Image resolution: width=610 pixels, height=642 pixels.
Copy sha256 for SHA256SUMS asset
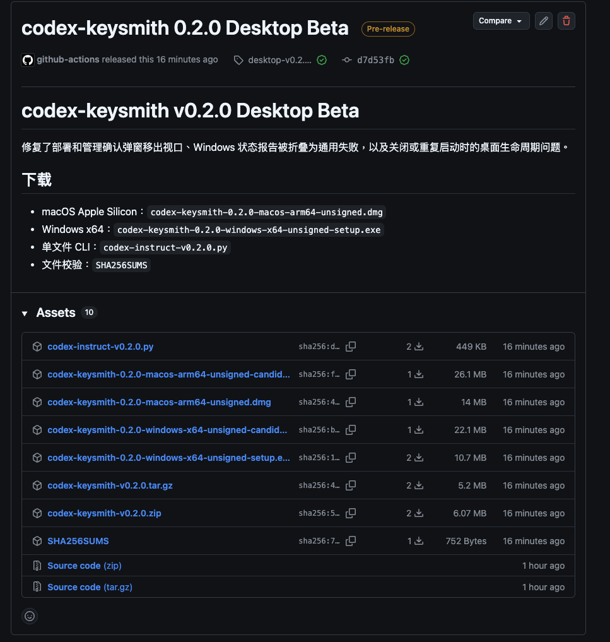point(351,541)
